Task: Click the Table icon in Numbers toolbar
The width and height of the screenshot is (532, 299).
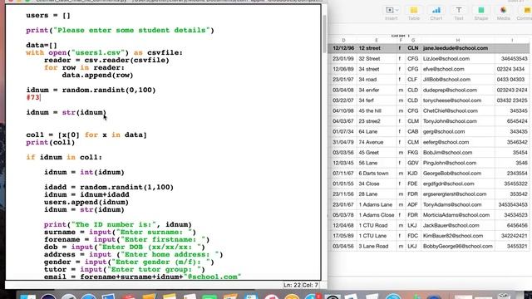Action: pyautogui.click(x=414, y=13)
